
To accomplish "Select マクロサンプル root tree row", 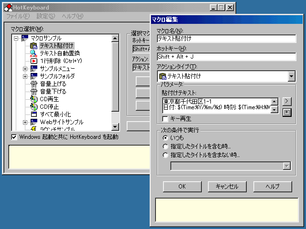I will 46,38.
